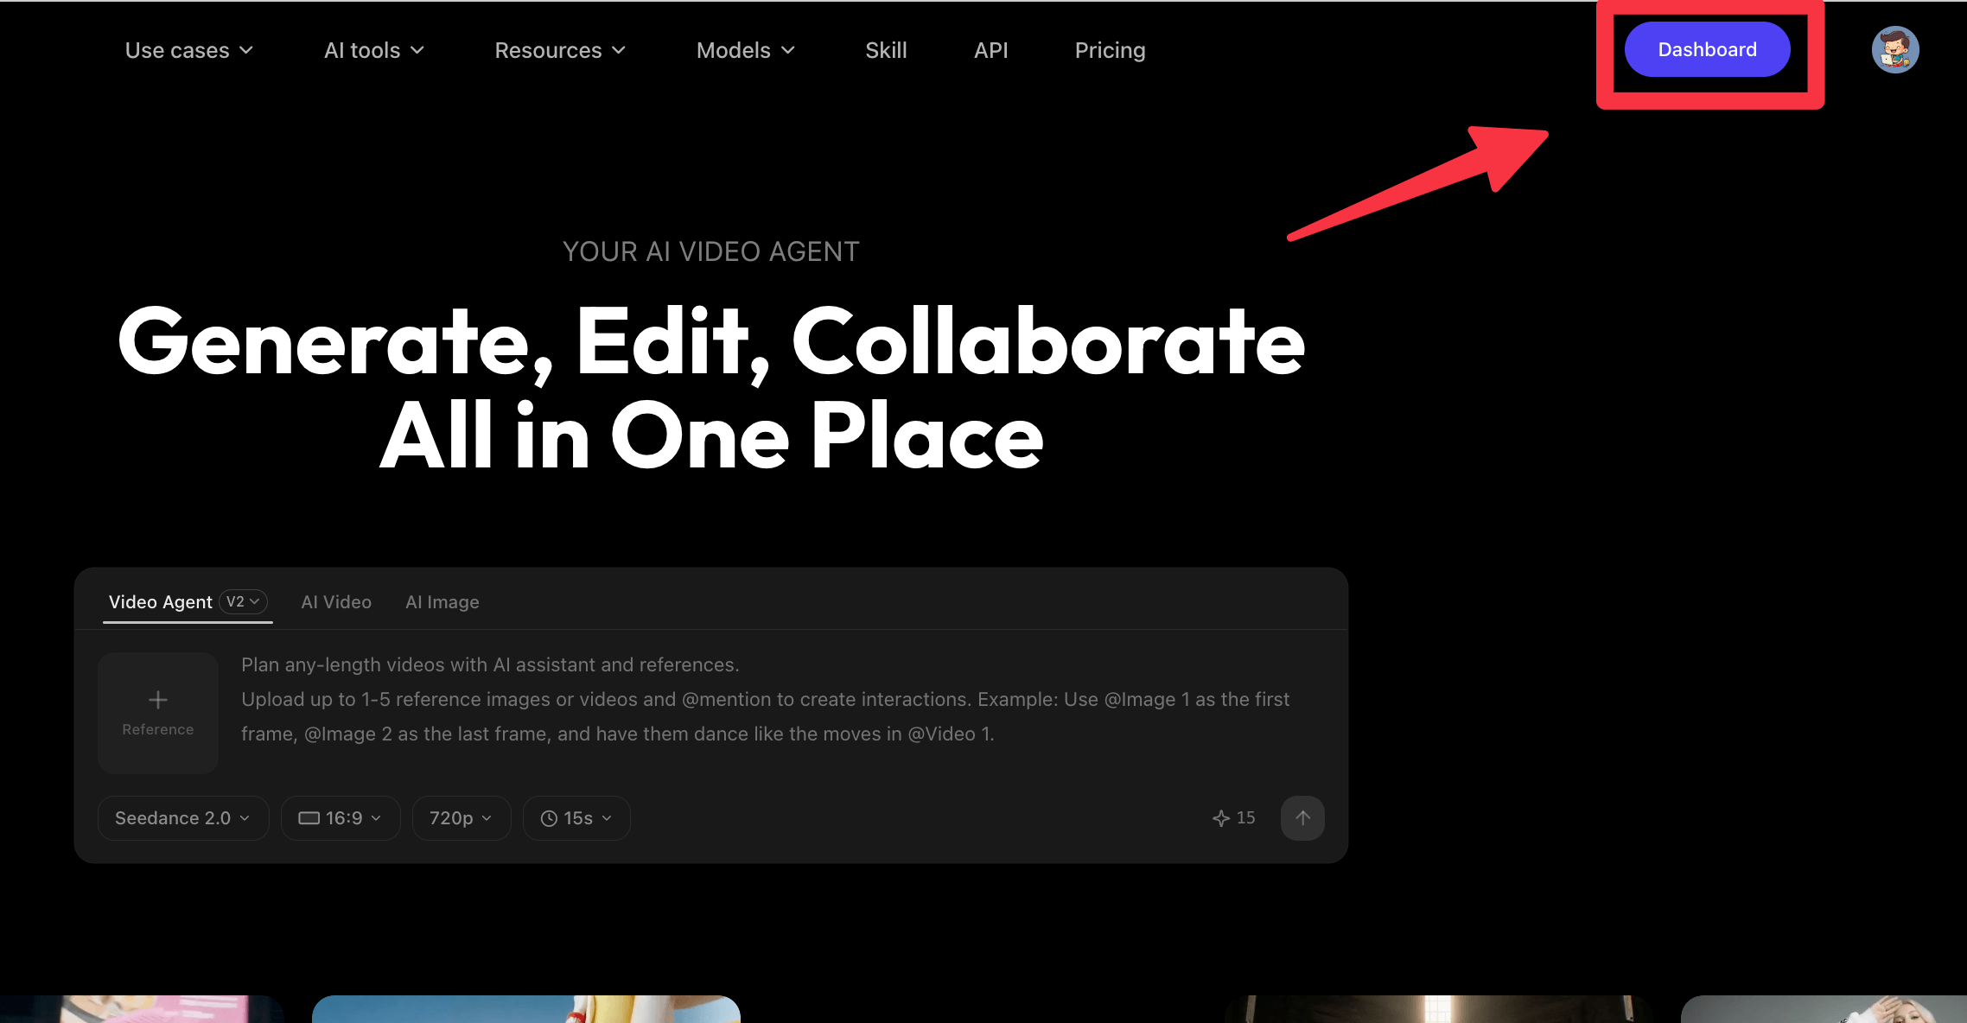Screen dimensions: 1967x1023
Task: Expand the AI tools menu
Action: (374, 50)
